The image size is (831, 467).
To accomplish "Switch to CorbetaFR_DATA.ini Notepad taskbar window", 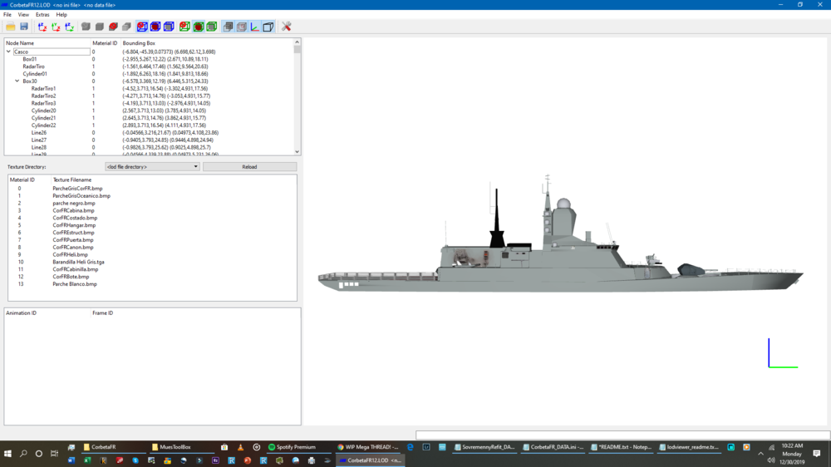I will (553, 447).
